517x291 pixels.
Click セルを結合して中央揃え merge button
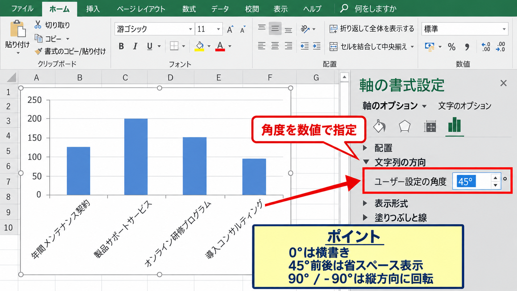point(368,47)
